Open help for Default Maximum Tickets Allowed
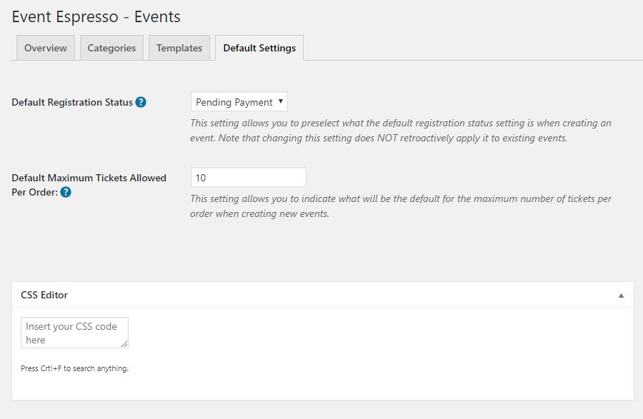 pyautogui.click(x=66, y=192)
